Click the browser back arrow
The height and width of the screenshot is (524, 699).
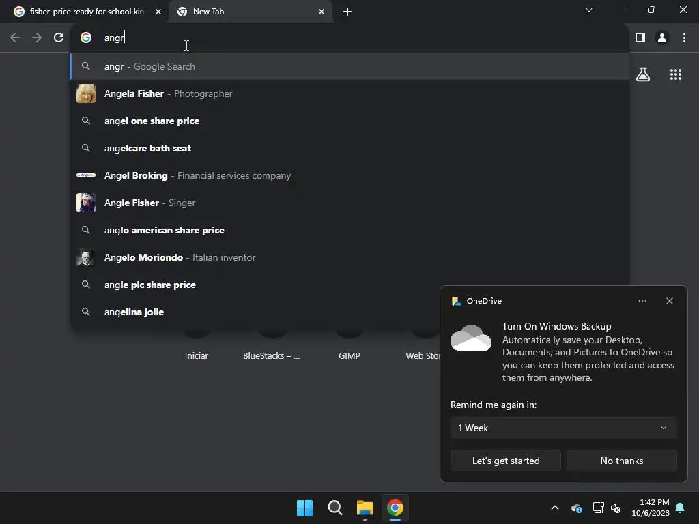[x=15, y=38]
